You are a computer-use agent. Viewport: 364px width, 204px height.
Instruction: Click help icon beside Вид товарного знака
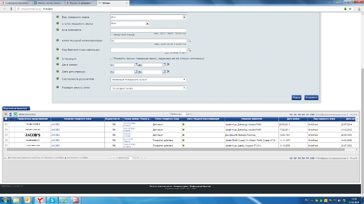coord(58,17)
